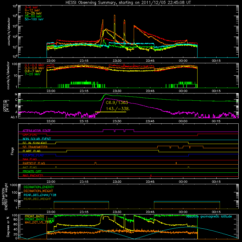Viewport: 242px width, 242px height.
Task: Click the 1000 tick label on decimation axis
Action: click(x=14, y=185)
